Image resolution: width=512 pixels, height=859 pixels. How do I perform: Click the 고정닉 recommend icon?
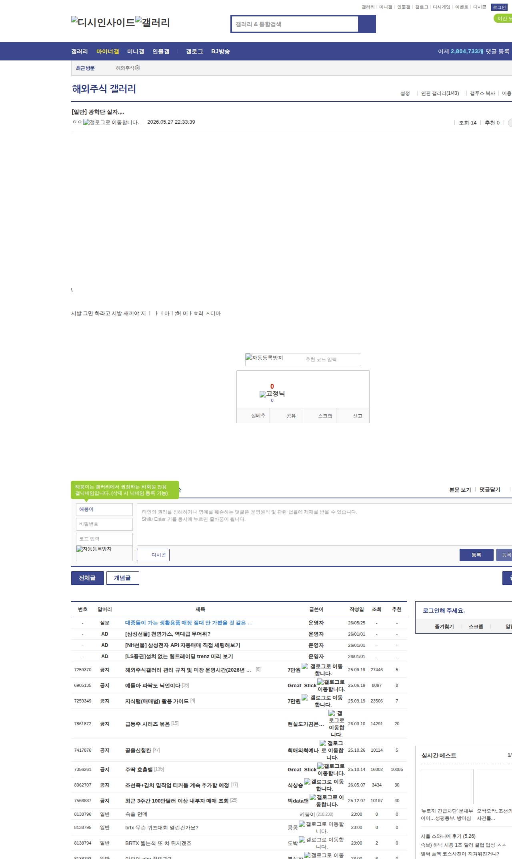pos(272,394)
